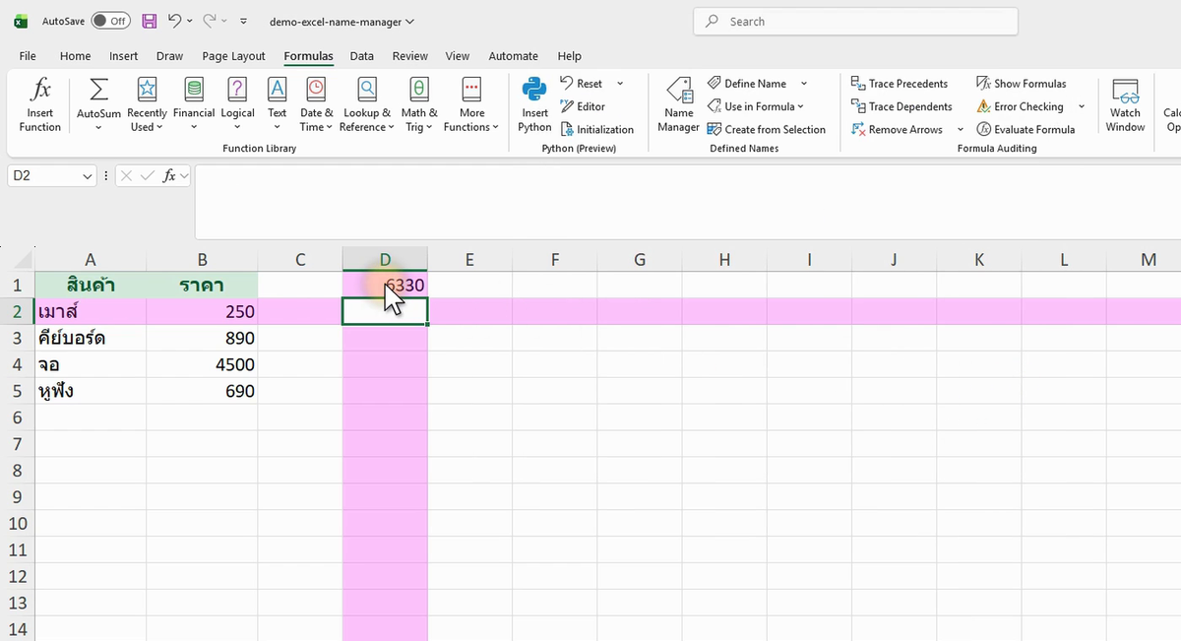Open the Financial functions menu
Screen dimensions: 1181x641
pos(194,106)
